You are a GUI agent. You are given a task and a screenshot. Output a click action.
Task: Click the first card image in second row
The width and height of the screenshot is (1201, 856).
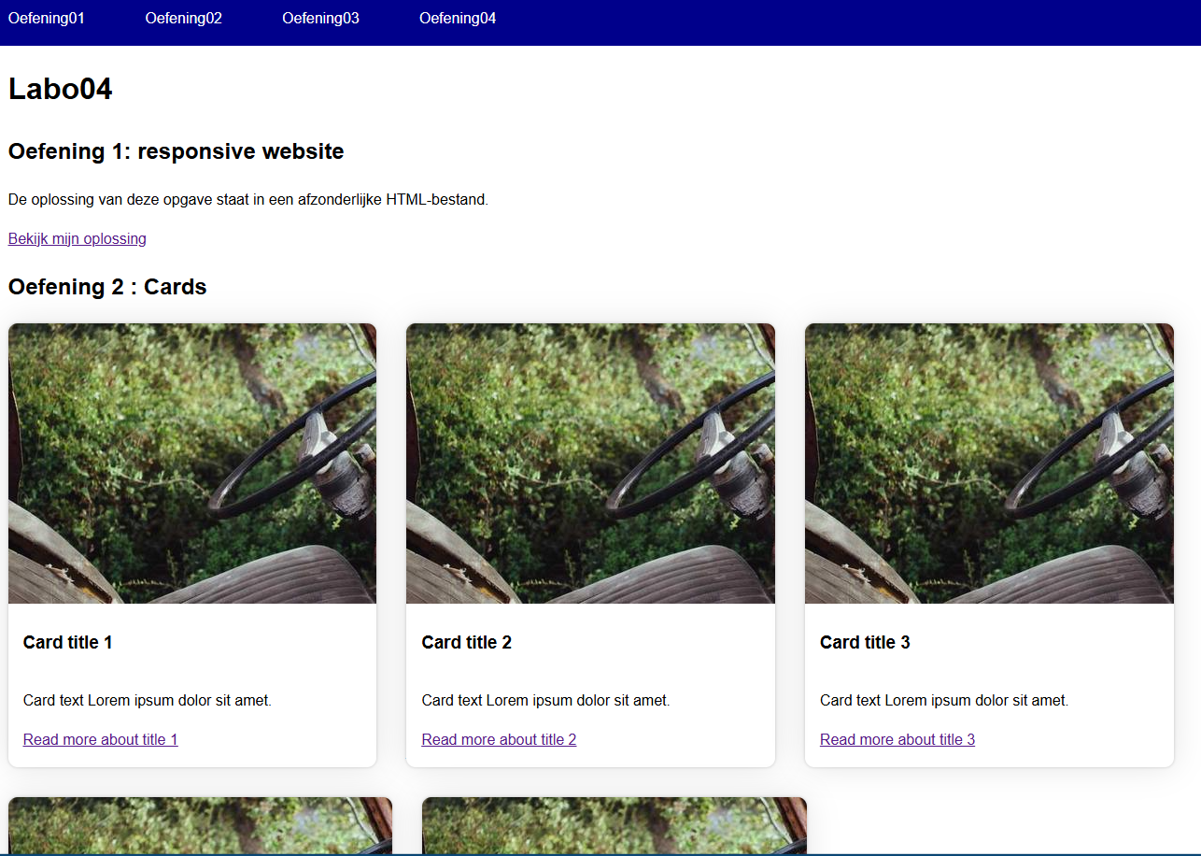(x=200, y=825)
